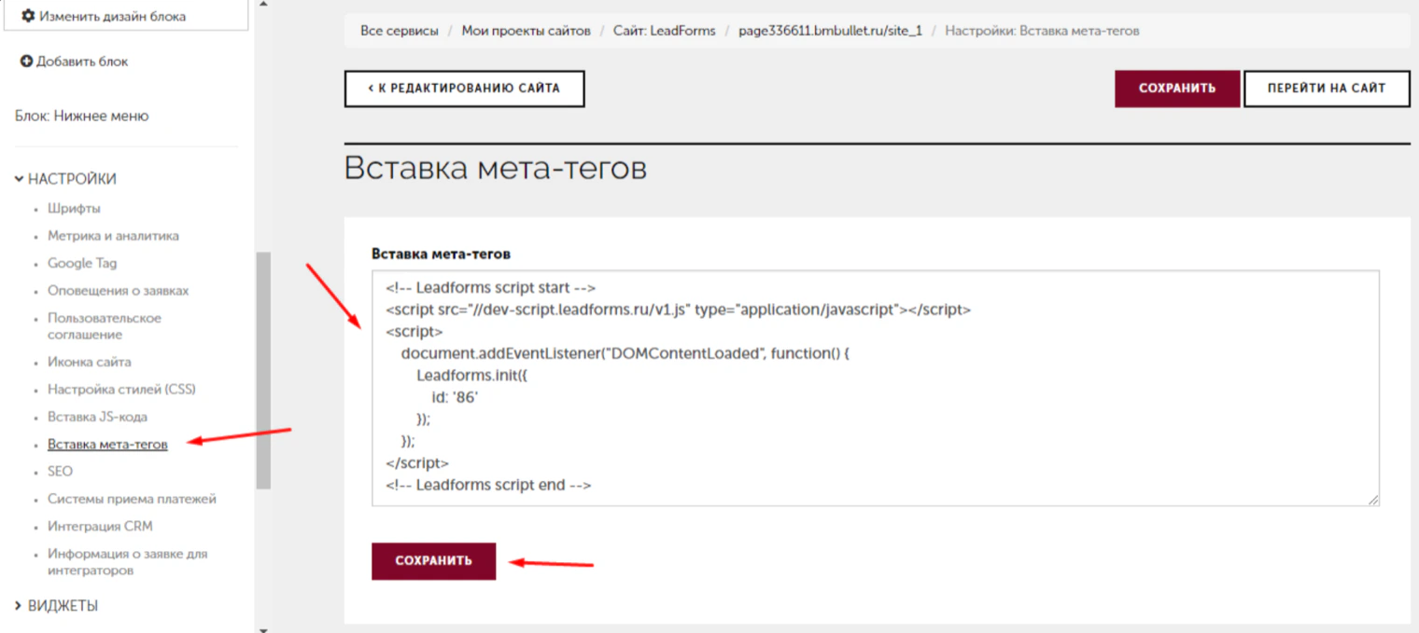Click the plus icon beside Добавить блок
Viewport: 1419px width, 633px height.
point(26,62)
